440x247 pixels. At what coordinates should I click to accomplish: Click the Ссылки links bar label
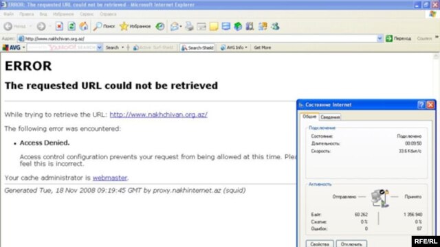click(424, 38)
